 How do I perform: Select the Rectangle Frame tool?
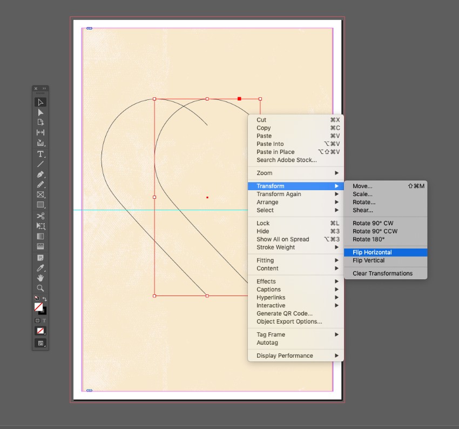click(x=39, y=195)
